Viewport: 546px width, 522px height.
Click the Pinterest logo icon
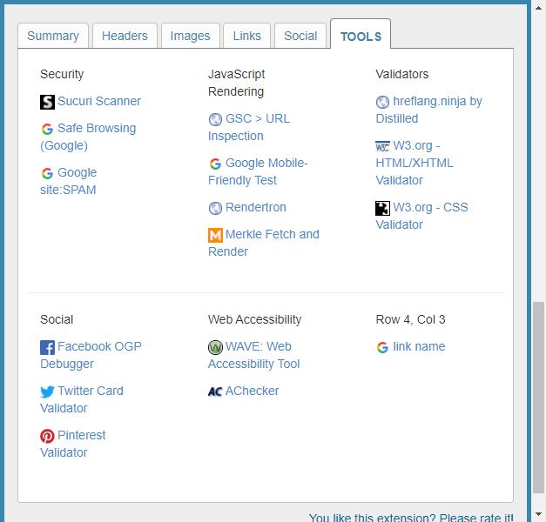pos(47,436)
